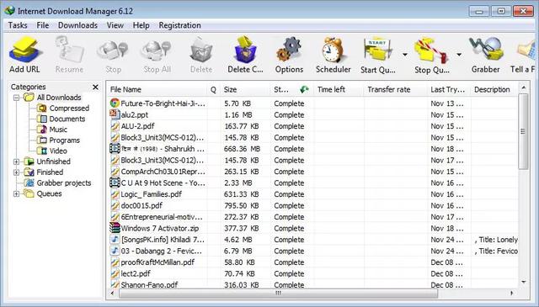Click the video icon of the Shahrukh (1998) file
The width and height of the screenshot is (539, 307).
(115, 148)
